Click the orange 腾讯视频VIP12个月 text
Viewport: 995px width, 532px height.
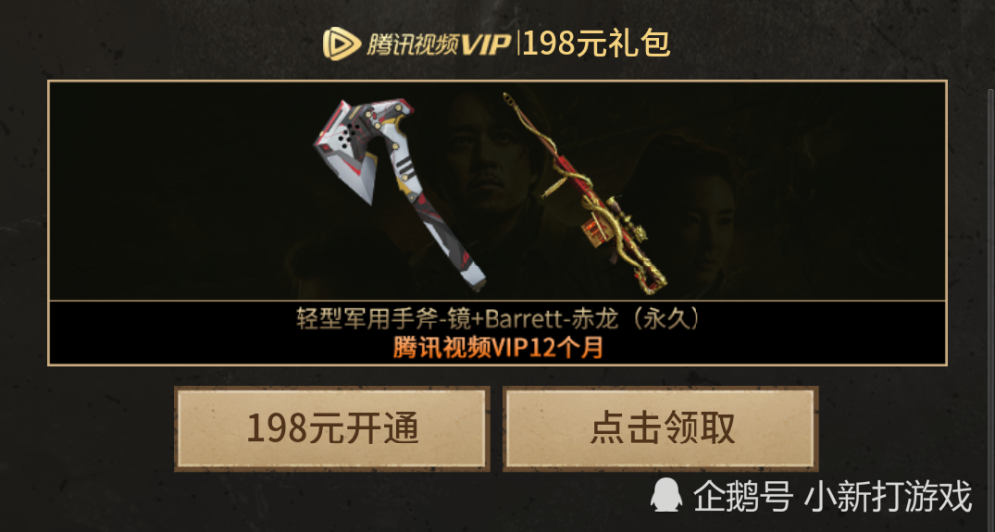(x=498, y=347)
